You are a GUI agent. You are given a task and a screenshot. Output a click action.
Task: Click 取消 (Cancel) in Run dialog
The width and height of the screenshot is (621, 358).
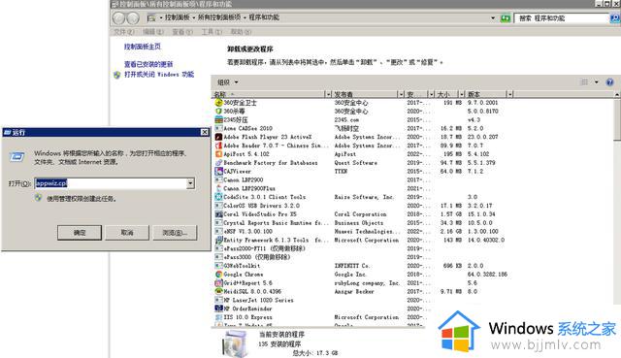[127, 233]
